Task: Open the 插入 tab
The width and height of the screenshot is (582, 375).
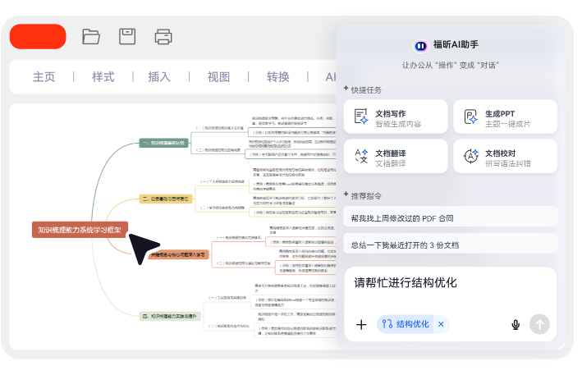Action: pyautogui.click(x=159, y=77)
